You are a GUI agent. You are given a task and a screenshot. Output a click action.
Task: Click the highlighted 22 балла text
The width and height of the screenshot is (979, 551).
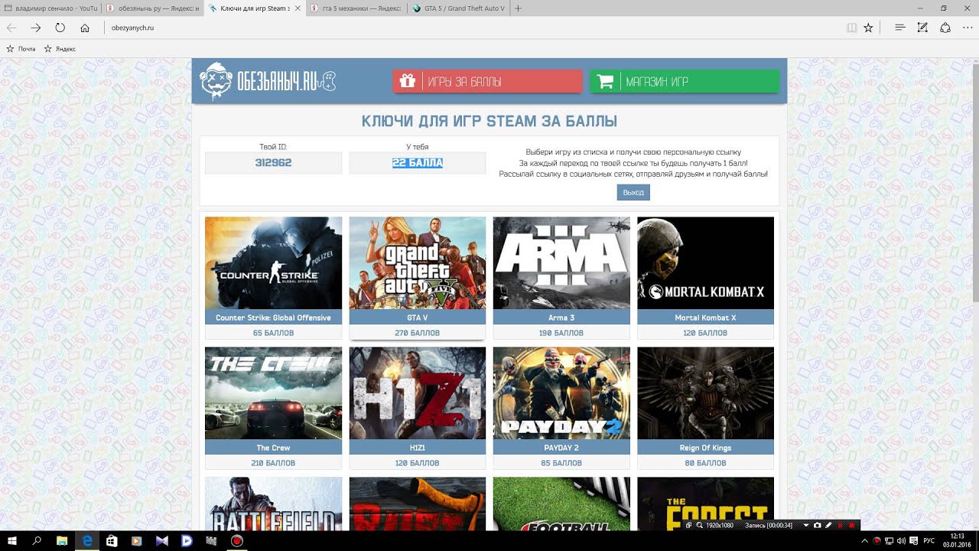418,163
